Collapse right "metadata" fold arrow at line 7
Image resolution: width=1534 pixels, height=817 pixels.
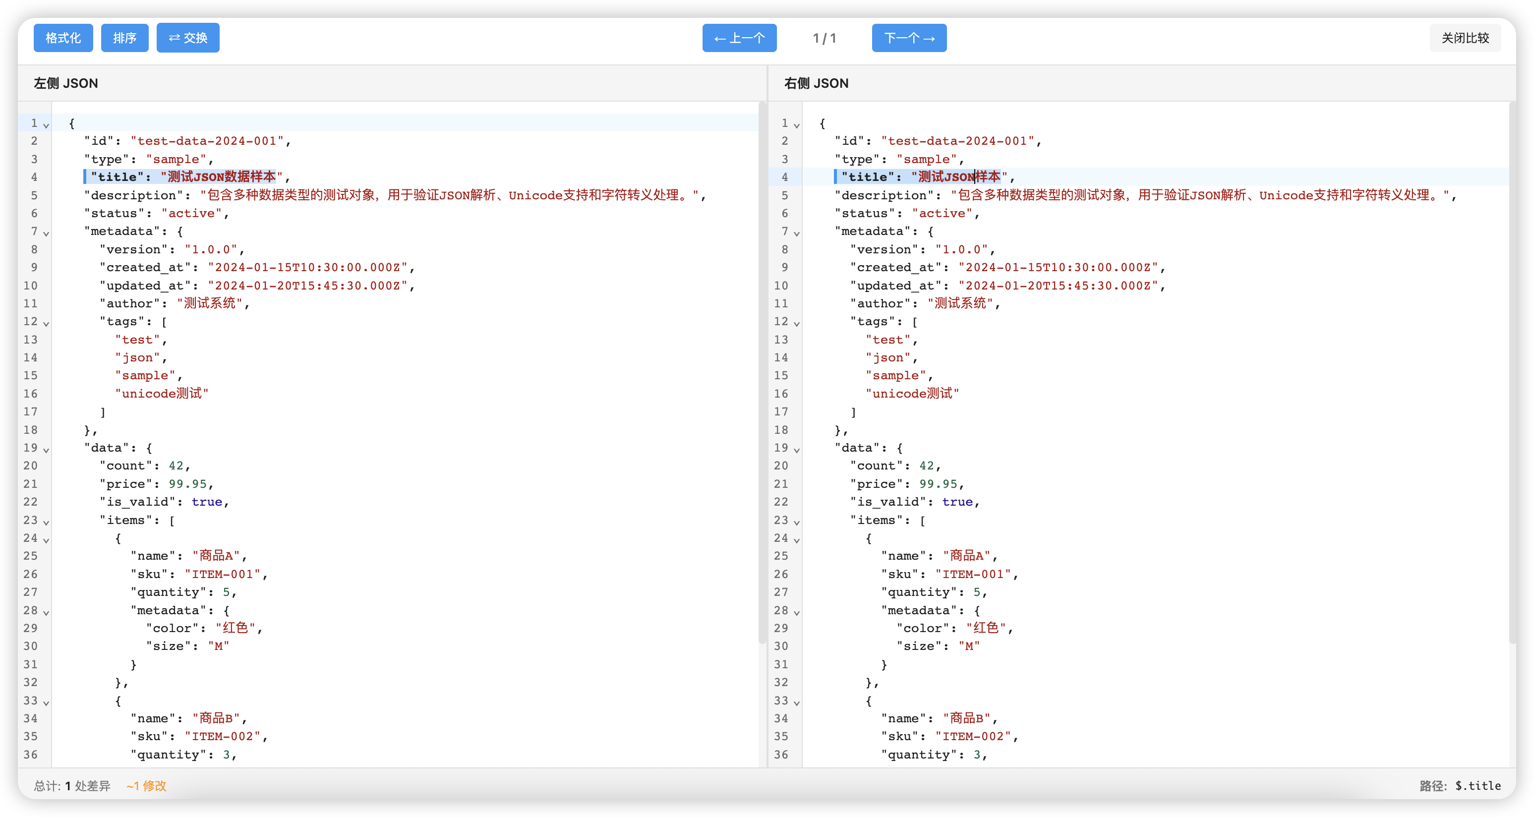(797, 233)
